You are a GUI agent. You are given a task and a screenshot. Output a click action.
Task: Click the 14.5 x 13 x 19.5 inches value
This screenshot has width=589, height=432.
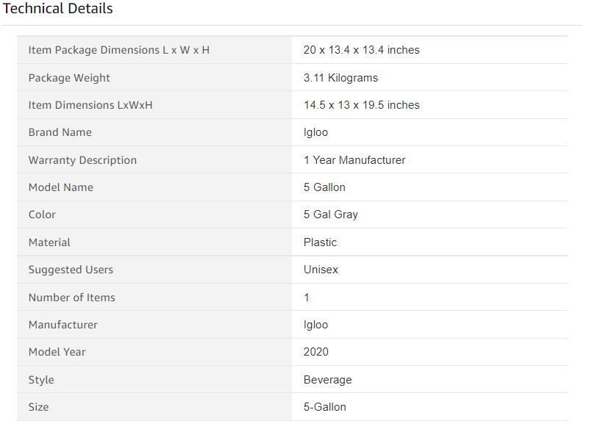[361, 105]
